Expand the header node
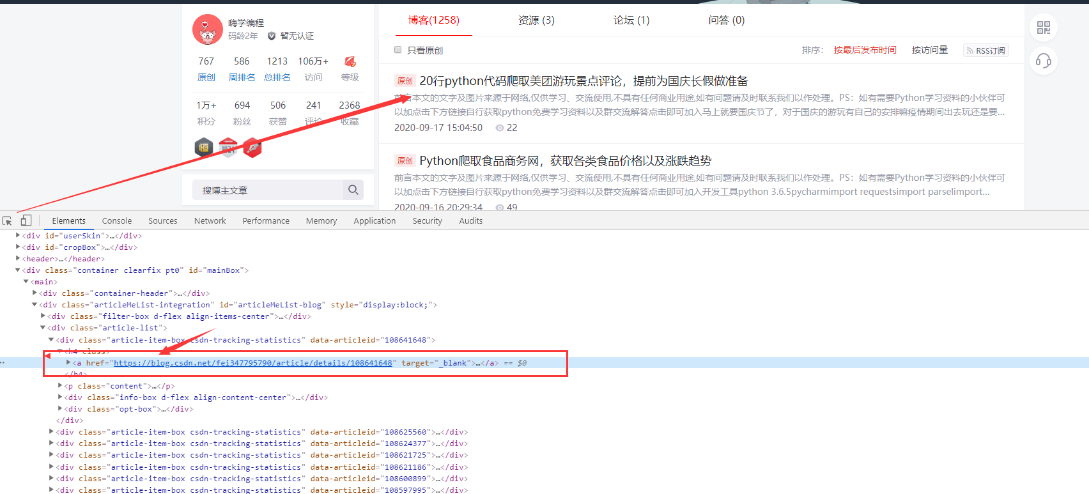 [18, 259]
